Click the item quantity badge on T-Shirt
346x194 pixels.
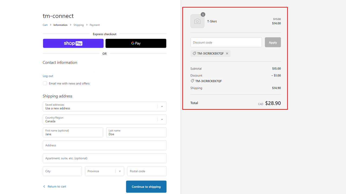(203, 15)
